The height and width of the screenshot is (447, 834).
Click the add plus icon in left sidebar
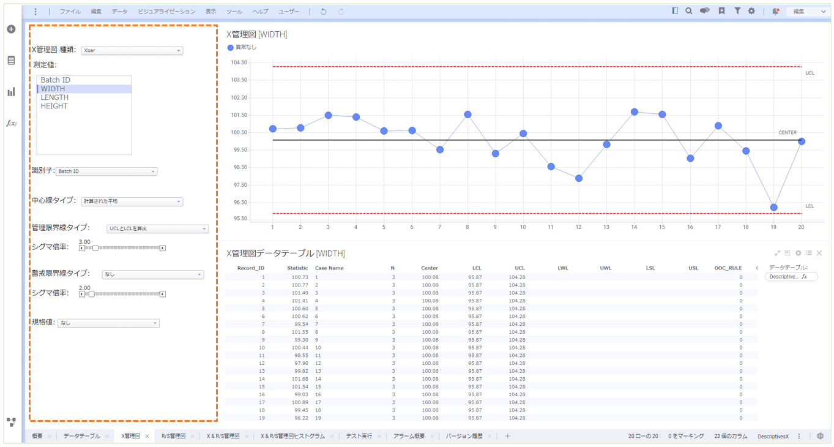coord(11,29)
